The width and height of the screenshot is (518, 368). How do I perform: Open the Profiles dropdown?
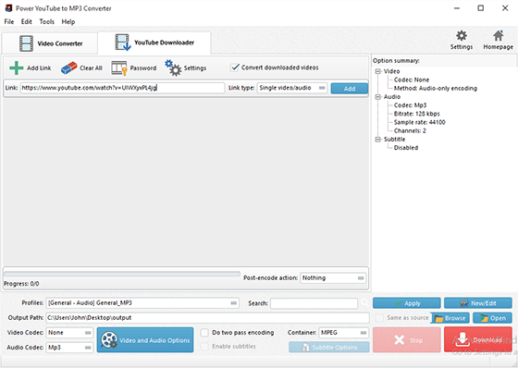[142, 303]
